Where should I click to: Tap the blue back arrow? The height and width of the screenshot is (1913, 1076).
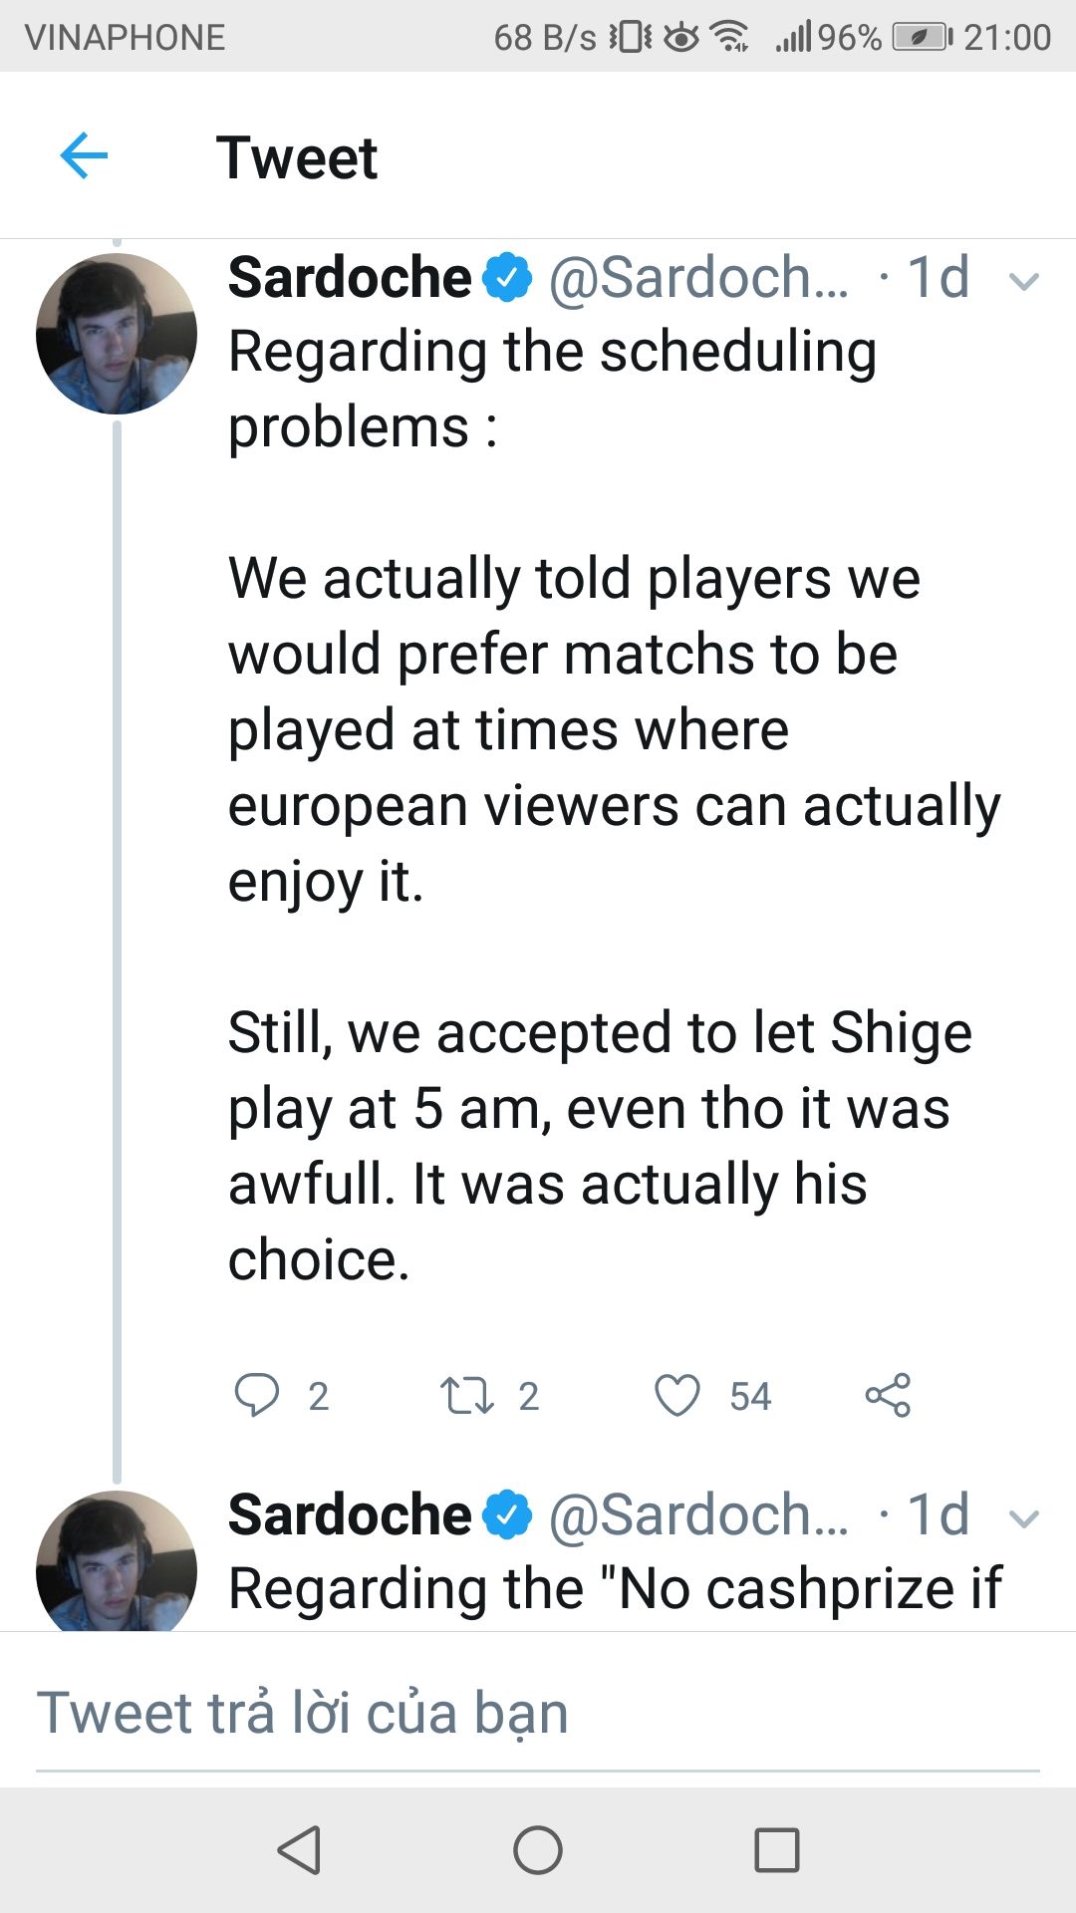[84, 156]
